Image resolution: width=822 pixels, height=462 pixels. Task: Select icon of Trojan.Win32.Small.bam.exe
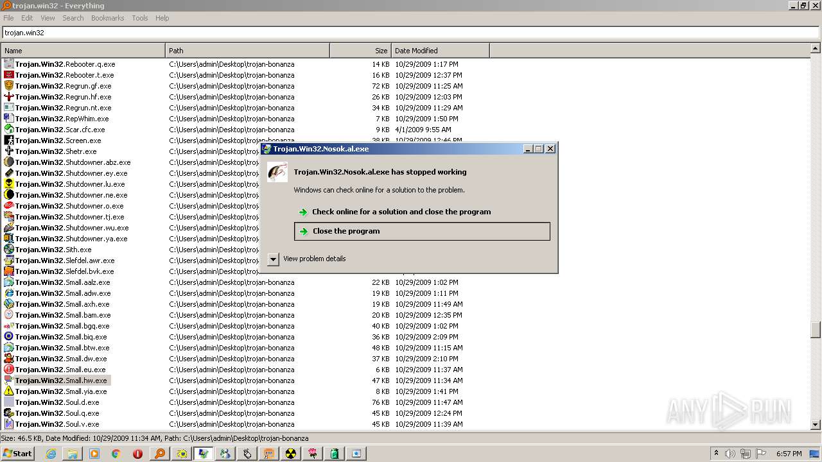coord(9,315)
